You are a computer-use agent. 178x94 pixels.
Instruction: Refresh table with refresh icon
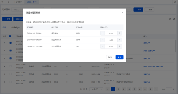[x=174, y=19]
